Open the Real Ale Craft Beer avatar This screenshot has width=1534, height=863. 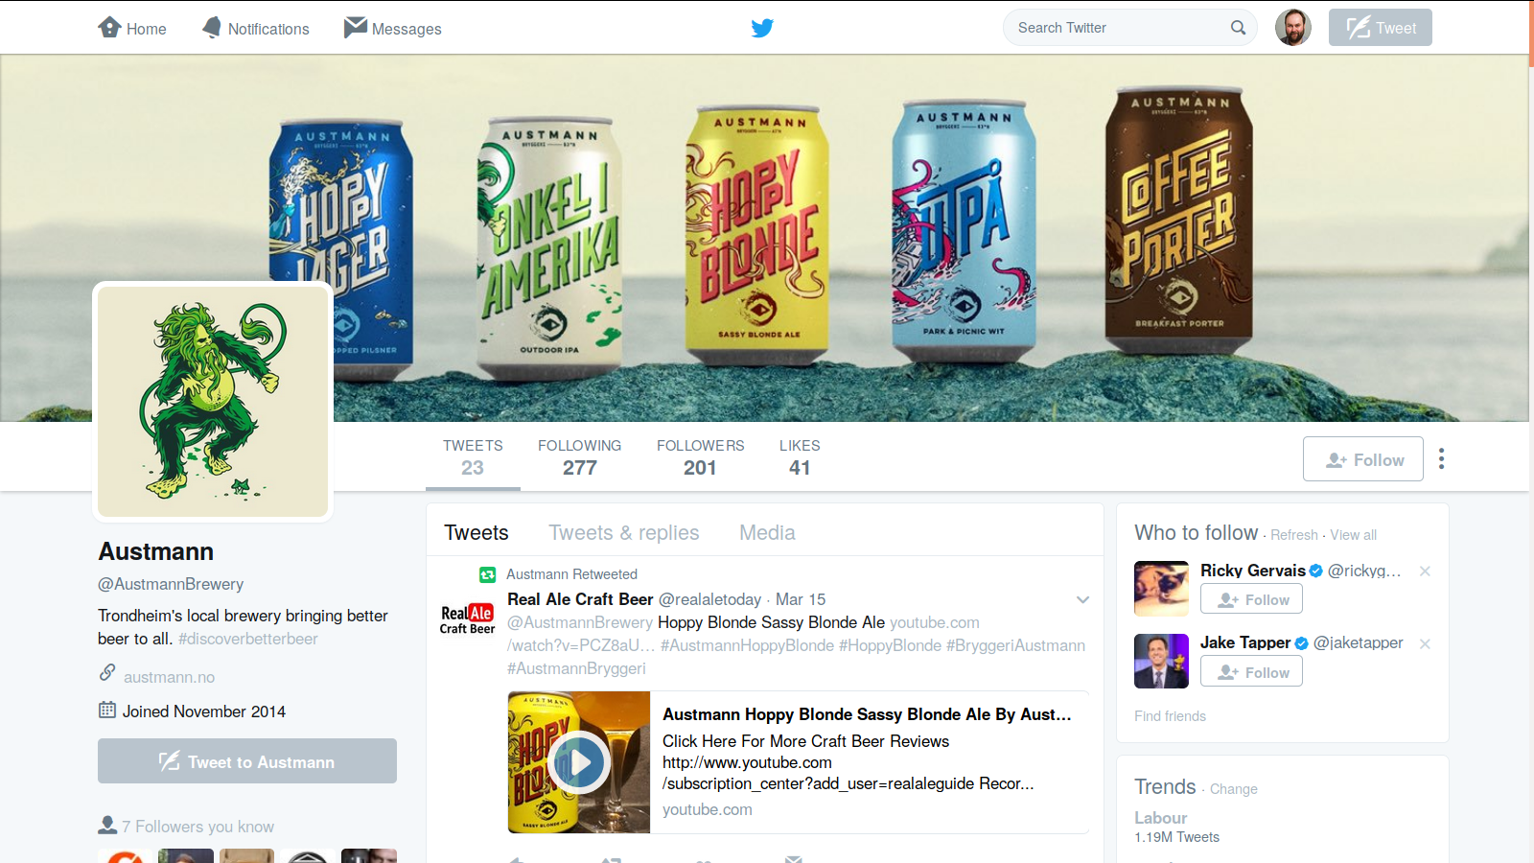coord(467,618)
